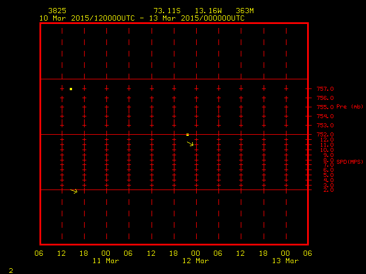Click the 11 Mar date label
This screenshot has width=366, height=274.
[x=106, y=261]
